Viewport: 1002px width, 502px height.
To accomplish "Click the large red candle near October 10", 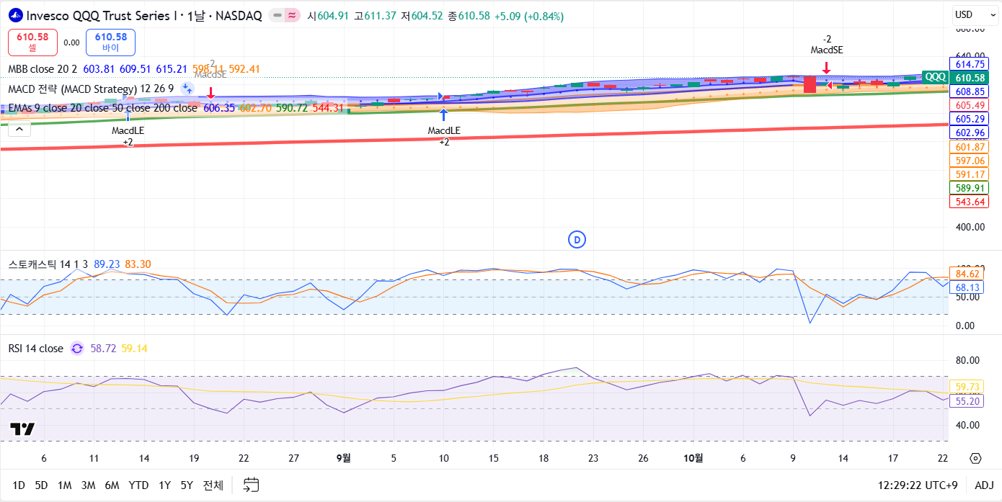I will tap(810, 84).
